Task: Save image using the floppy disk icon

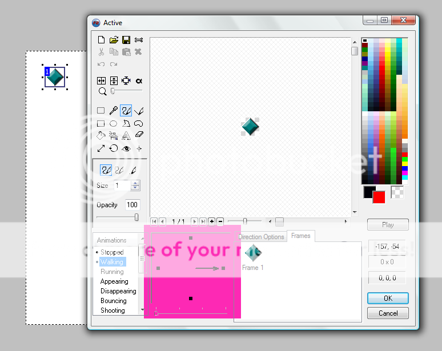Action: coord(126,40)
